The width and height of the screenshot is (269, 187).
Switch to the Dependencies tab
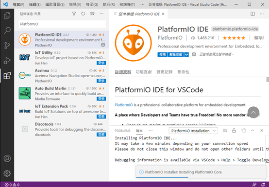point(183,72)
